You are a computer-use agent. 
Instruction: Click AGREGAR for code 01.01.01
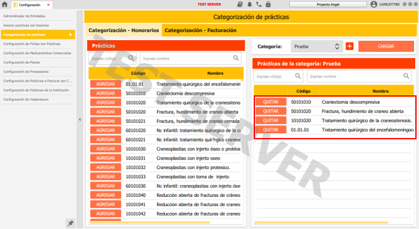[106, 84]
